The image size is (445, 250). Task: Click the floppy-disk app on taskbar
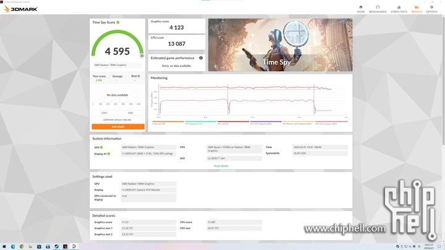point(48,246)
